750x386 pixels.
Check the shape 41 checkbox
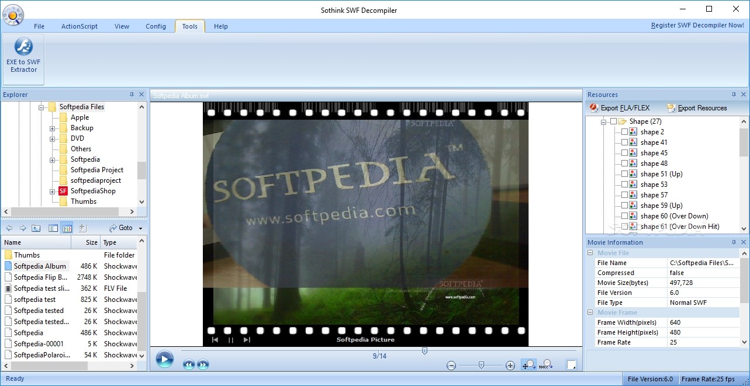(x=624, y=142)
